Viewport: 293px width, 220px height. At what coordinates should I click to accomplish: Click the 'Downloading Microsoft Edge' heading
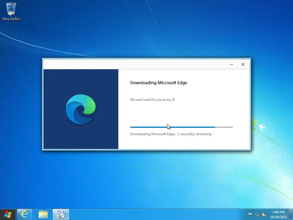[x=159, y=83]
